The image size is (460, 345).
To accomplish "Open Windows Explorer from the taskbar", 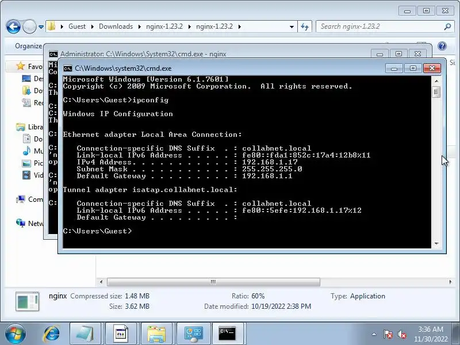I will pos(156,334).
